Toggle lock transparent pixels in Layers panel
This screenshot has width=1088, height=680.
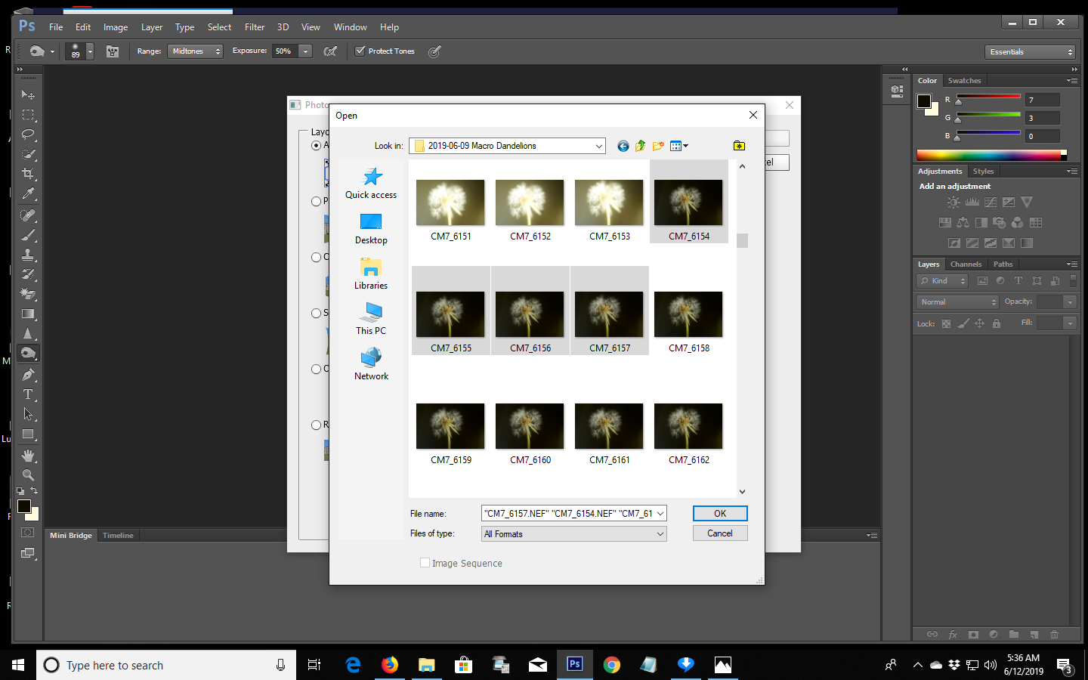(946, 323)
